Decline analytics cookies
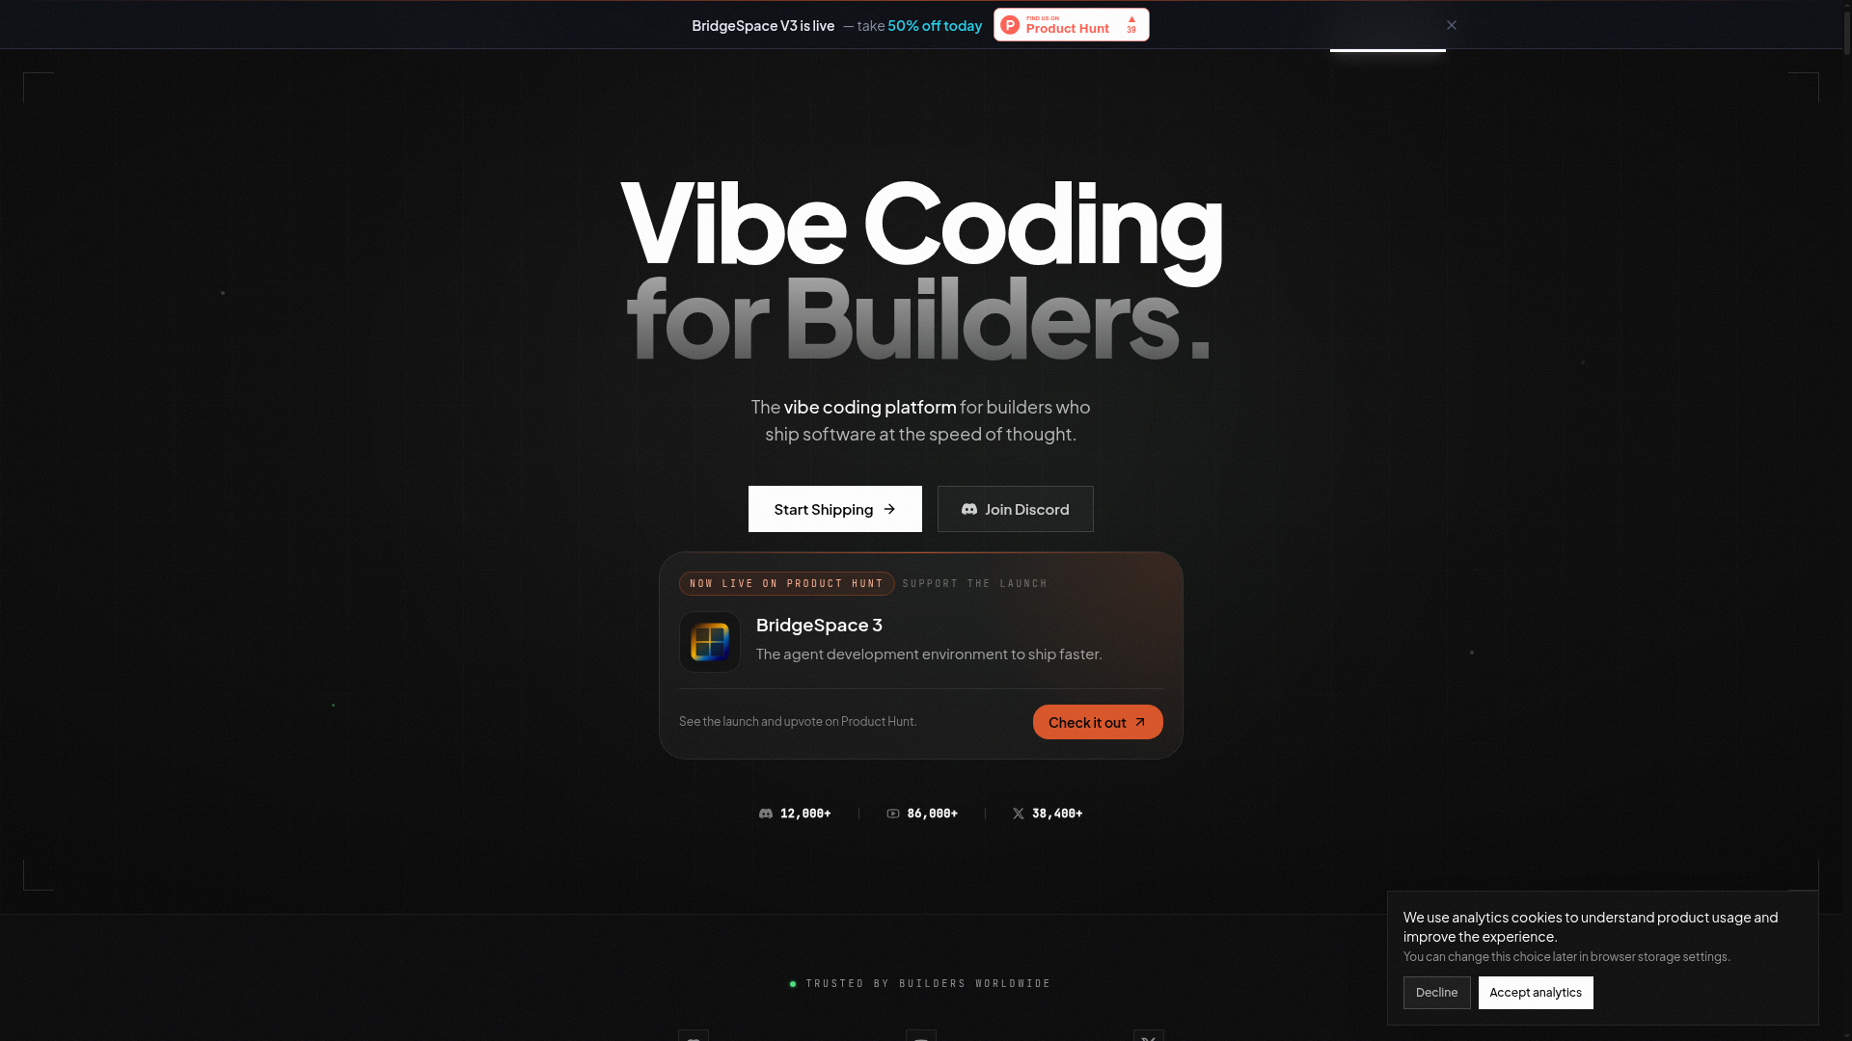The height and width of the screenshot is (1041, 1852). (1437, 993)
